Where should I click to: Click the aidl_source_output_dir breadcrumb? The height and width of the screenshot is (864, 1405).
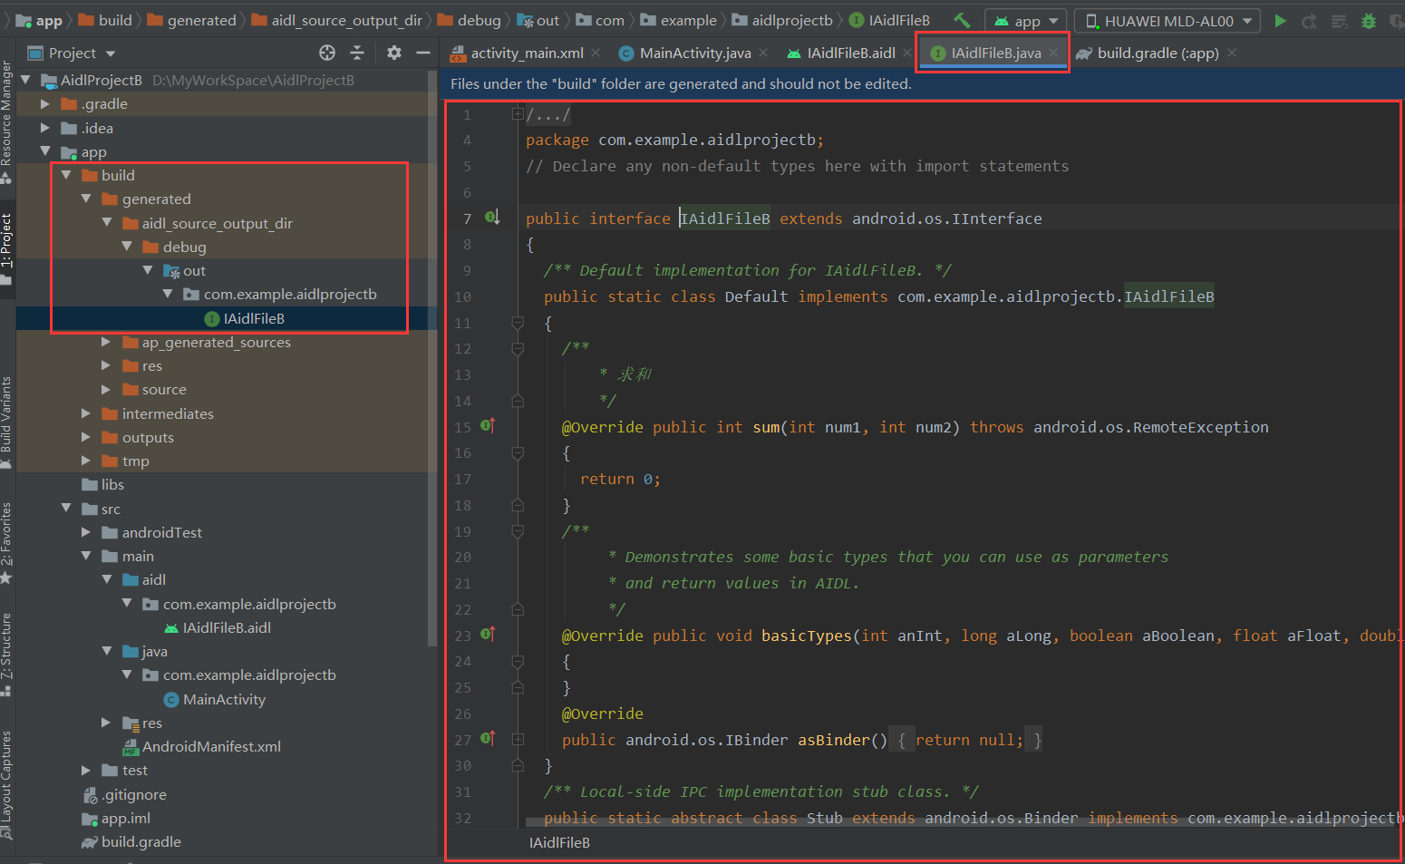337,20
